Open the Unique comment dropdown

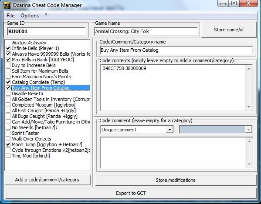169,130
